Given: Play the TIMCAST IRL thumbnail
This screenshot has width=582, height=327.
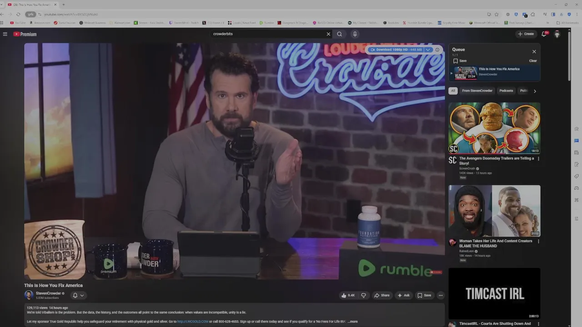Looking at the screenshot, I should click(494, 293).
